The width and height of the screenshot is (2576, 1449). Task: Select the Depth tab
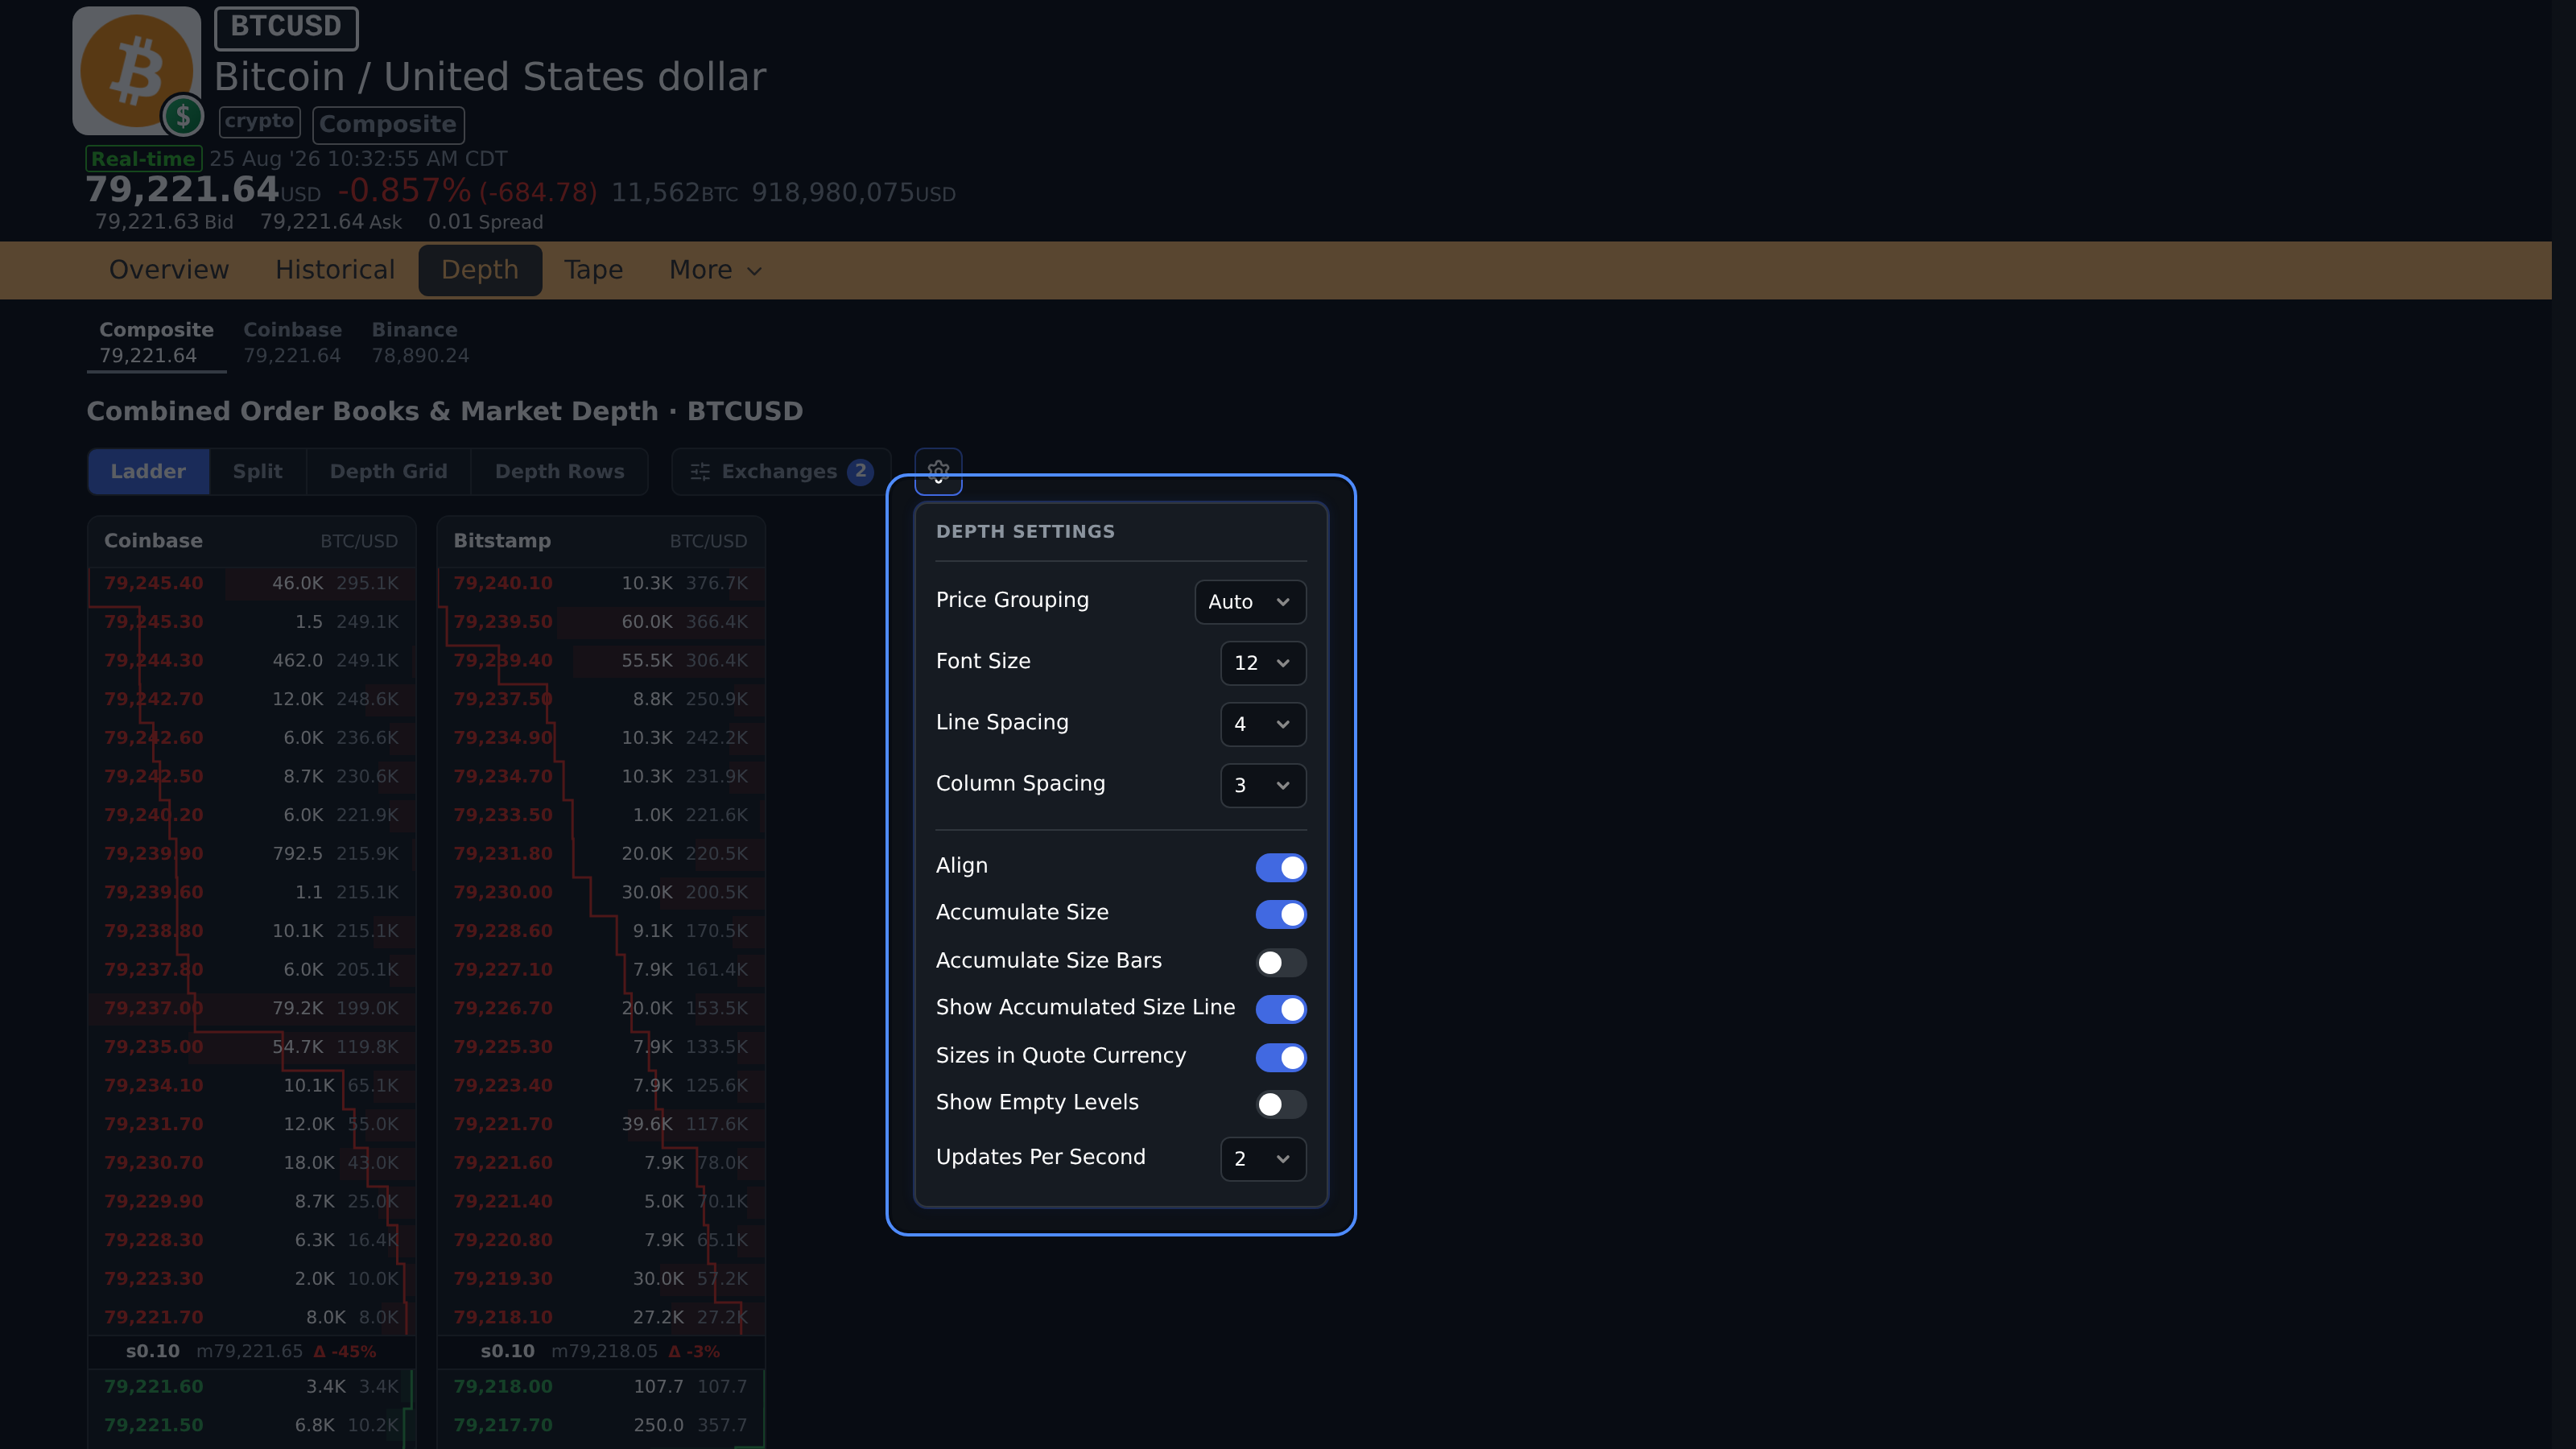(480, 270)
